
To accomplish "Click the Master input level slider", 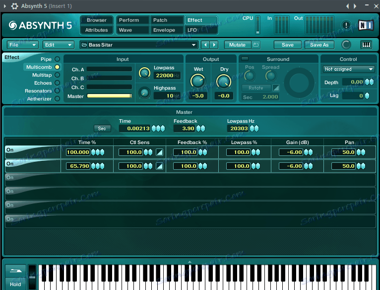I will (109, 96).
